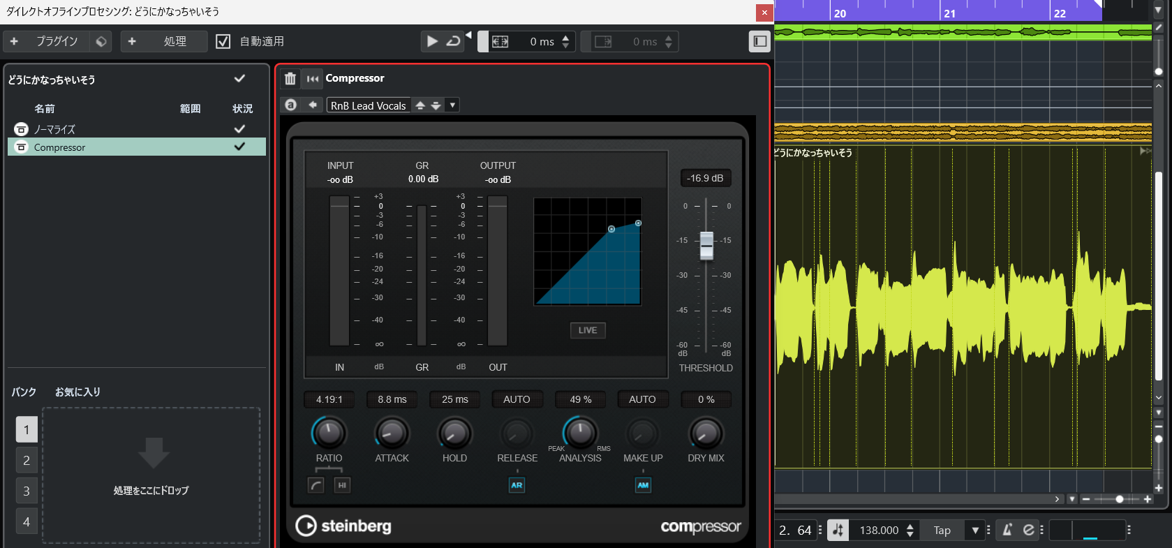The width and height of the screenshot is (1172, 548).
Task: Click the Compressor process type icon
Action: coord(22,147)
